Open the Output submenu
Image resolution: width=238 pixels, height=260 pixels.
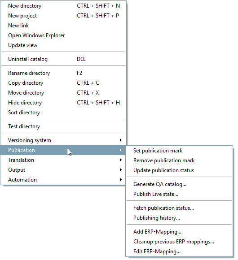click(63, 170)
